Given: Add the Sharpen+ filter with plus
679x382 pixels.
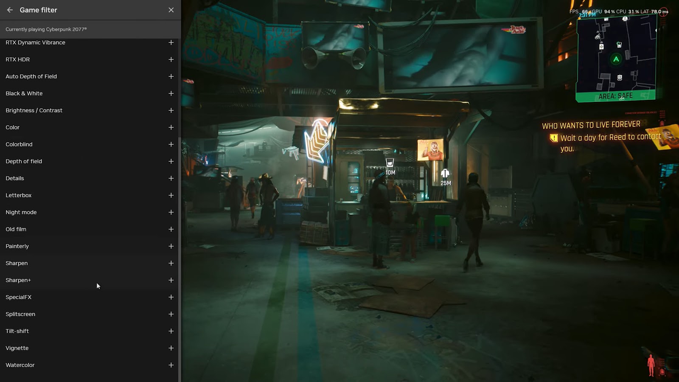Looking at the screenshot, I should click(x=171, y=280).
